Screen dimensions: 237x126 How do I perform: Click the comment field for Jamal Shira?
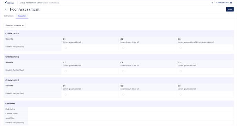pos(131,118)
